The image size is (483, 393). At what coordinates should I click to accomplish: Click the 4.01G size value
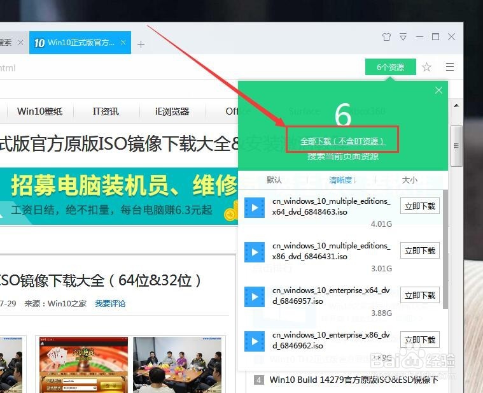tap(381, 224)
